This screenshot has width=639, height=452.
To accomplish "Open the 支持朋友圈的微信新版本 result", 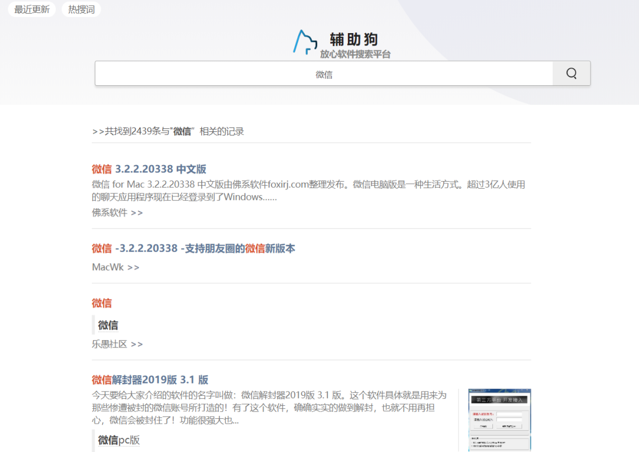I will point(193,248).
